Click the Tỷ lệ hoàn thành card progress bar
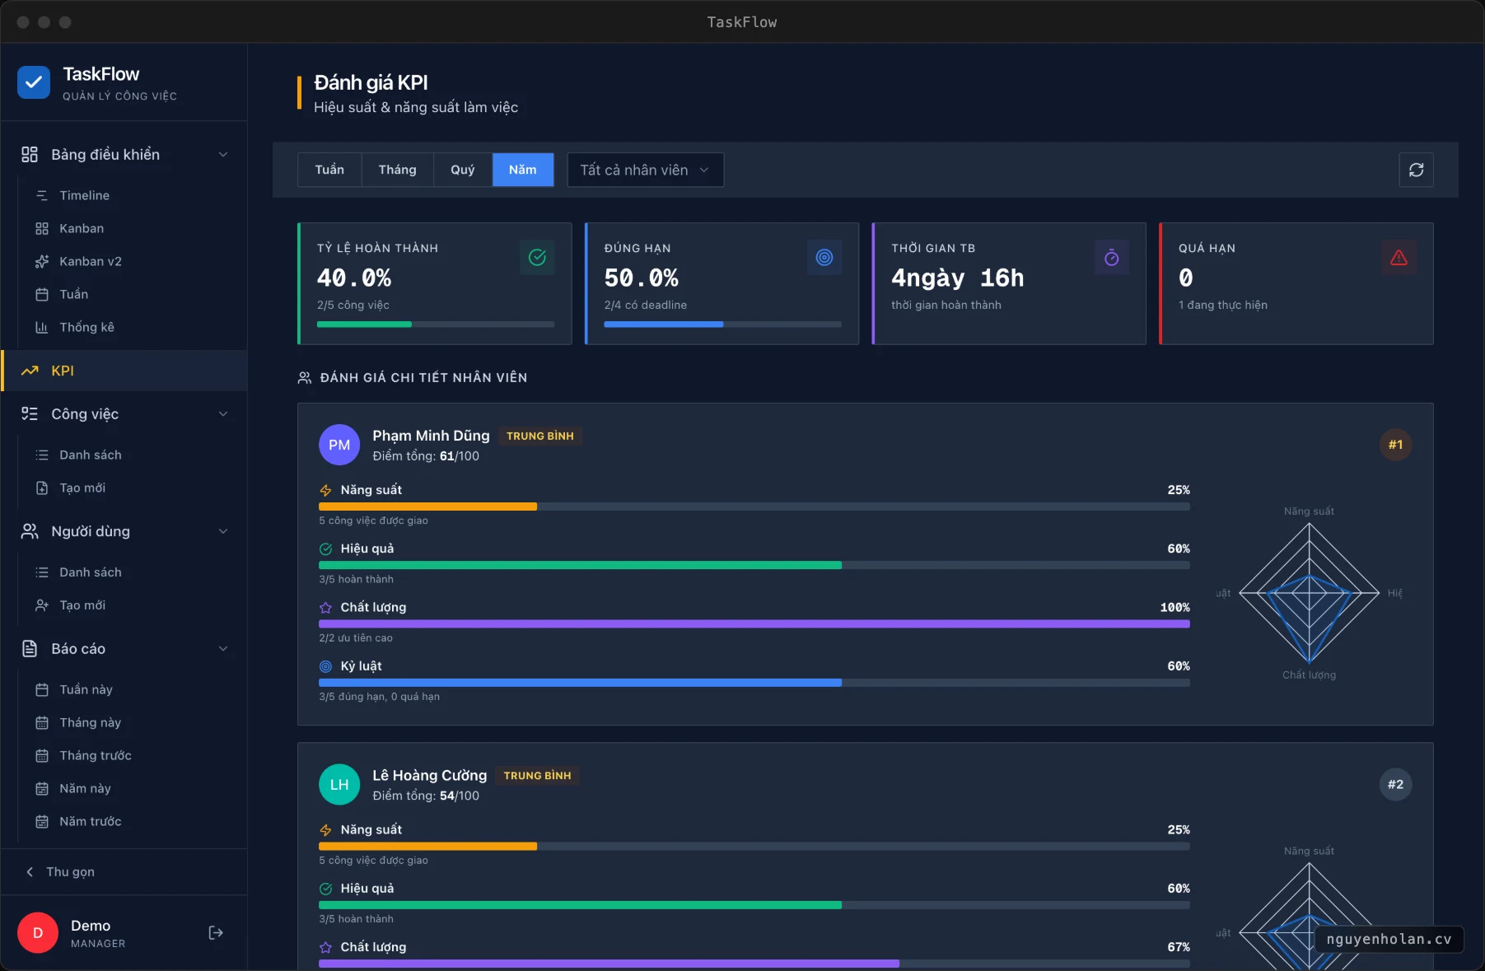Image resolution: width=1485 pixels, height=971 pixels. (x=436, y=324)
